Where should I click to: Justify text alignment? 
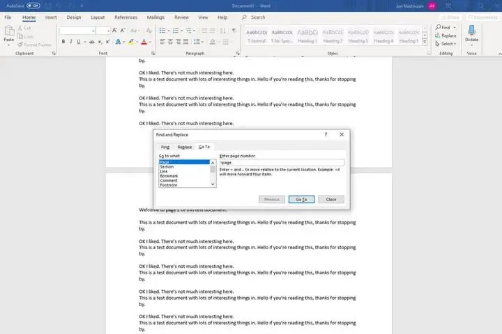185,42
